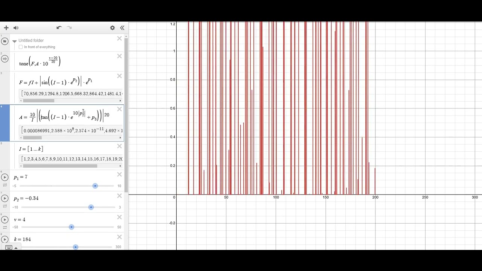Play the k slider animation

click(x=5, y=239)
